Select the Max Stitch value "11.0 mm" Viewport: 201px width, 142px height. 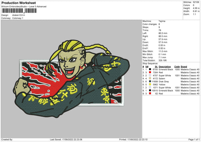[x=163, y=51]
